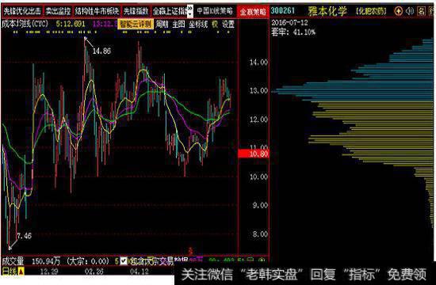Switch to the 结构性牛市板块 tab
Viewport: 436px width, 285px height.
(x=97, y=11)
